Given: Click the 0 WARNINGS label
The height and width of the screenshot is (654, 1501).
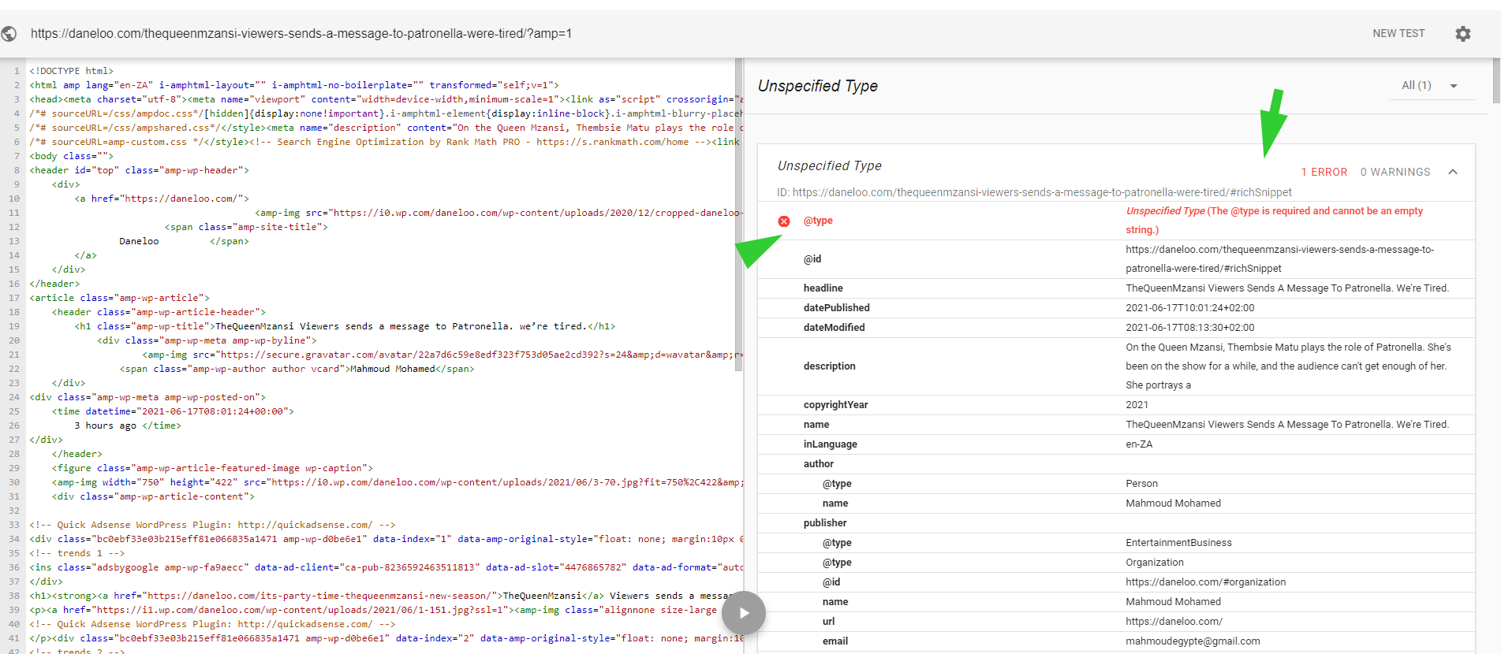Looking at the screenshot, I should pos(1395,172).
